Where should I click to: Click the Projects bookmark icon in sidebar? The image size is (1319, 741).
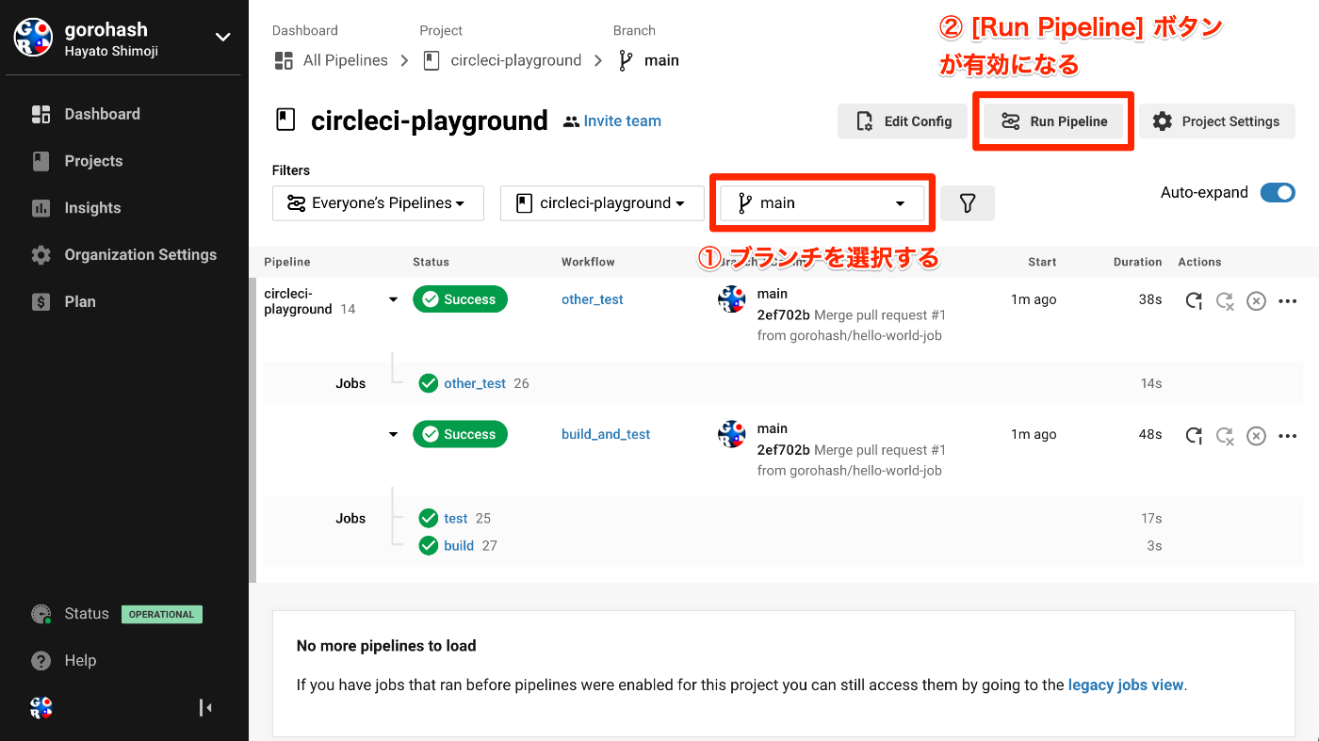point(41,161)
